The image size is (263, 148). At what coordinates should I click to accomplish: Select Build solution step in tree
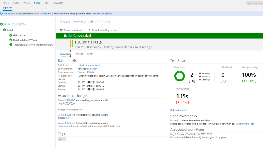[x=25, y=40]
